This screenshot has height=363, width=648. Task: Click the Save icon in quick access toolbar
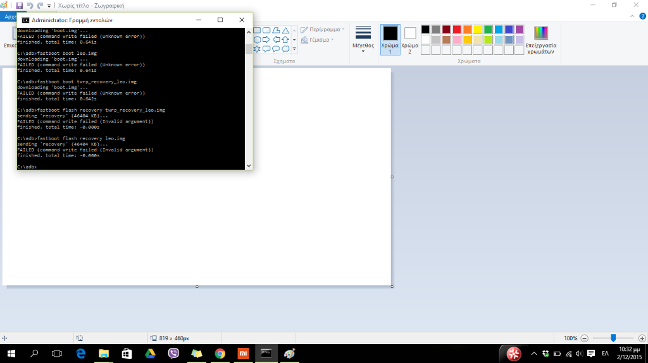tap(19, 5)
